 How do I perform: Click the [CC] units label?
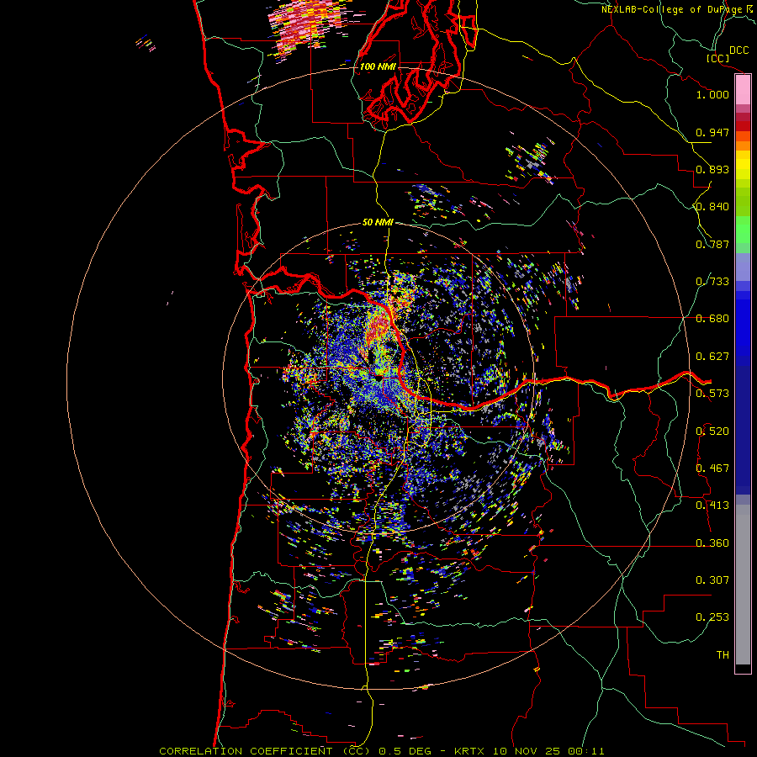[718, 58]
